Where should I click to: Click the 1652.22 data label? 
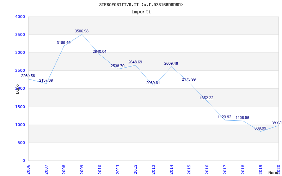[207, 98]
